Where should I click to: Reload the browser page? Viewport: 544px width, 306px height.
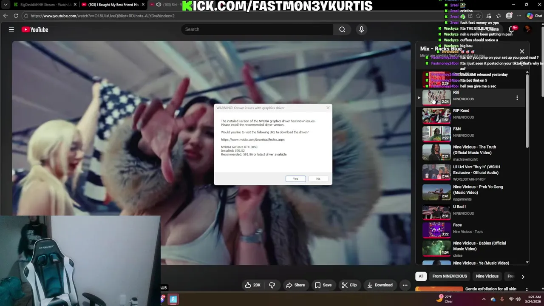click(x=16, y=16)
